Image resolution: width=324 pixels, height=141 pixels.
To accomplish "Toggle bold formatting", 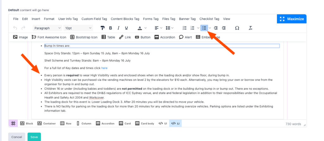I will point(110,28).
